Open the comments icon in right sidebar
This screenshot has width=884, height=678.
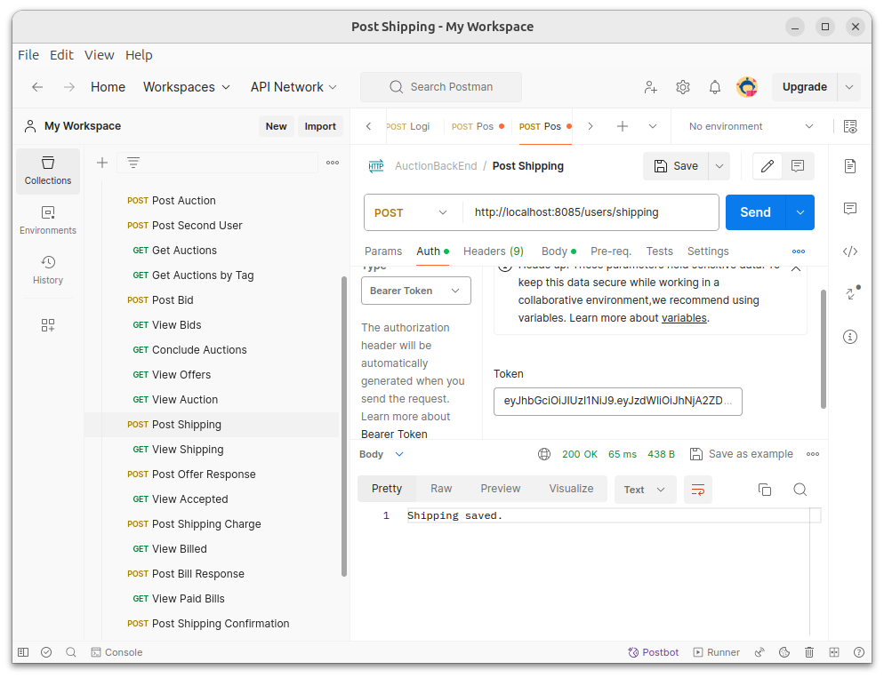tap(850, 208)
